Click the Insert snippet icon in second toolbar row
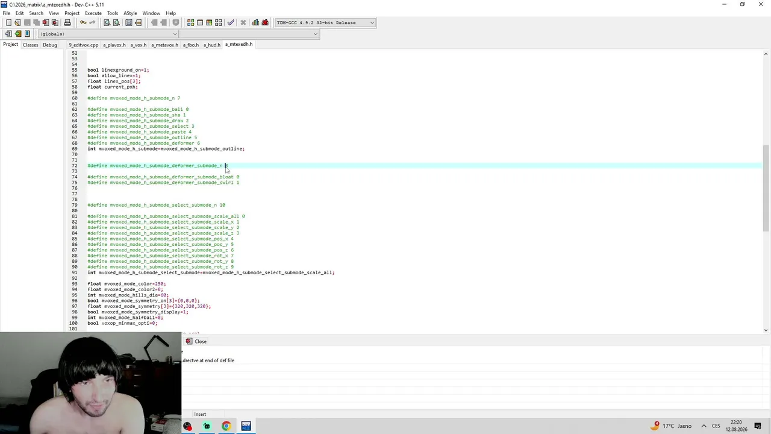Image resolution: width=771 pixels, height=434 pixels. pos(8,34)
